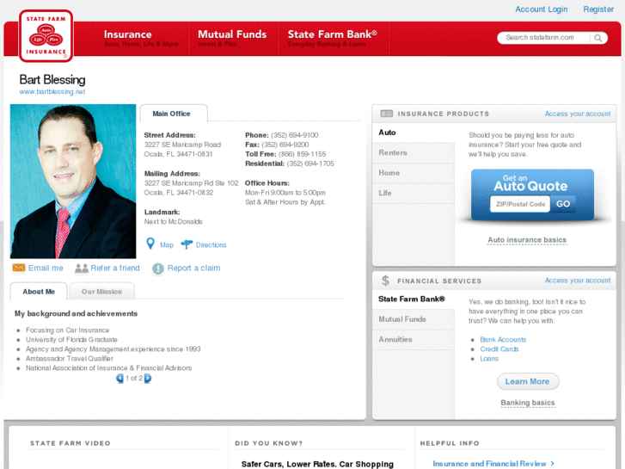Click the report a claim alert icon
625x469 pixels.
pos(158,268)
